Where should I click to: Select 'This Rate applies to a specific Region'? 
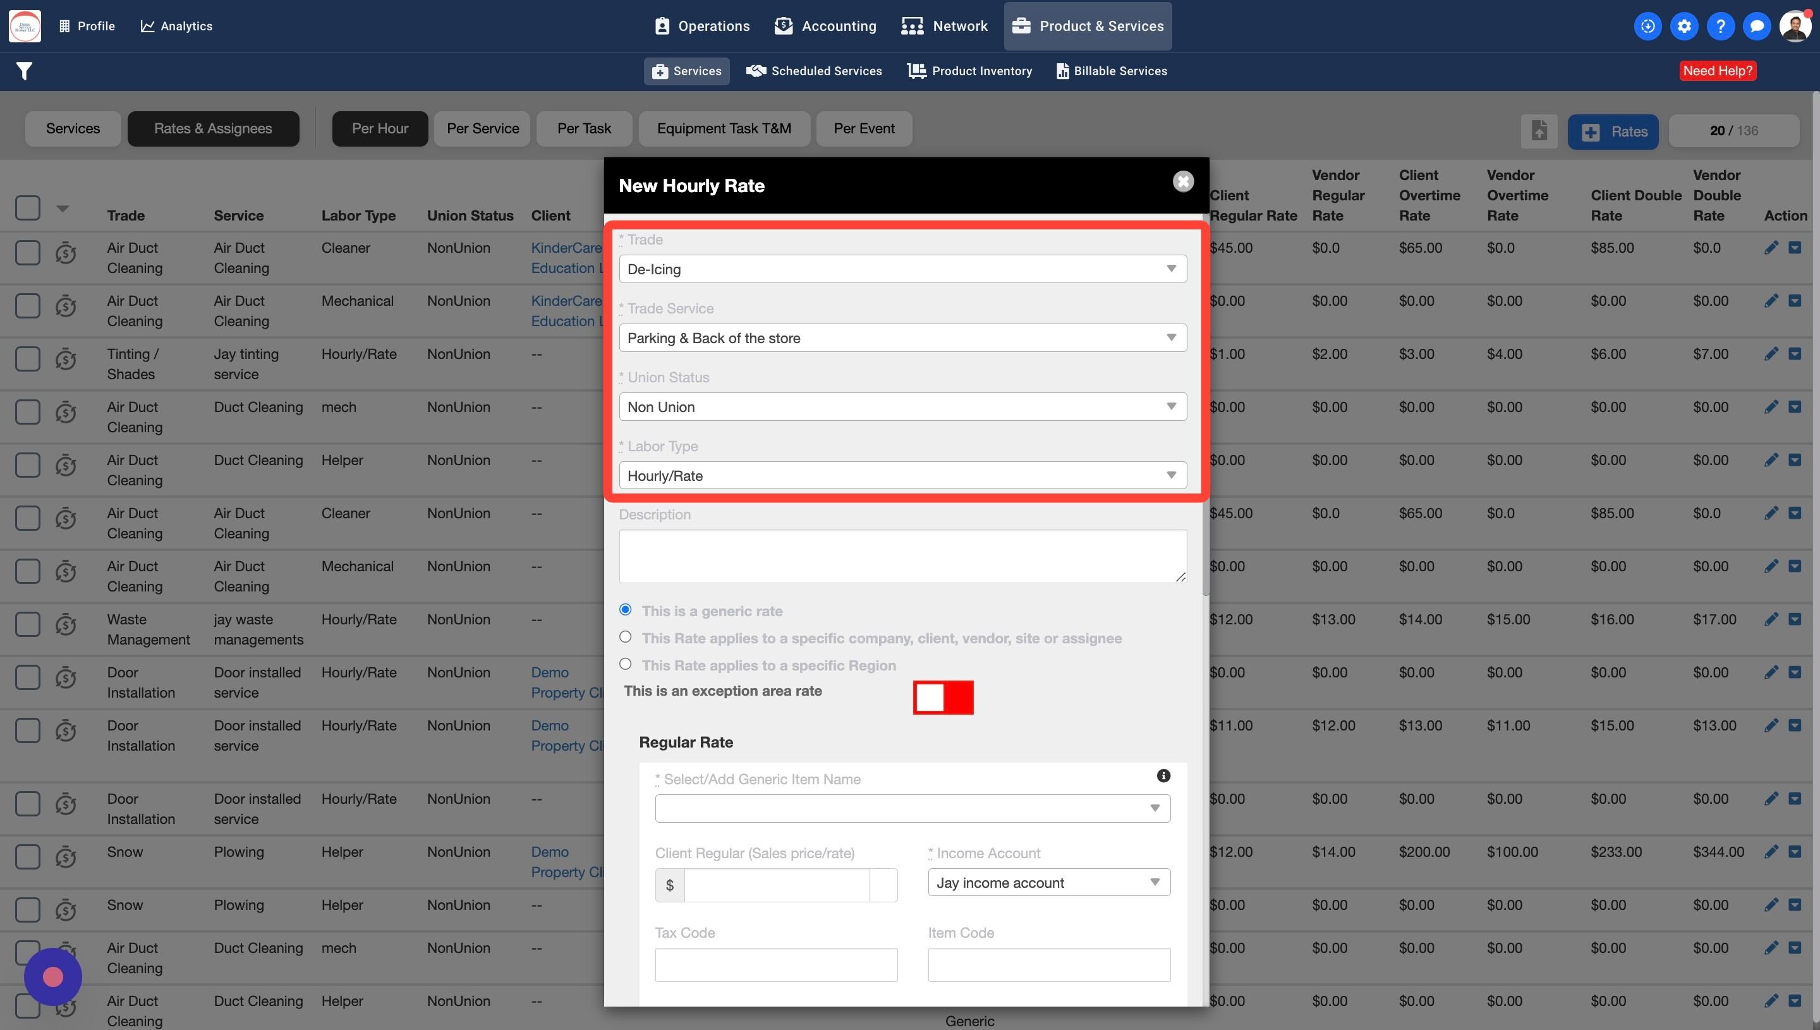[x=625, y=663]
